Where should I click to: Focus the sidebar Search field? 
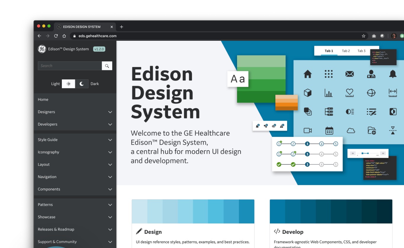tap(70, 66)
